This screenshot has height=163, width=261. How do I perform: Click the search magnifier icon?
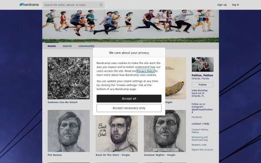[x=101, y=5]
